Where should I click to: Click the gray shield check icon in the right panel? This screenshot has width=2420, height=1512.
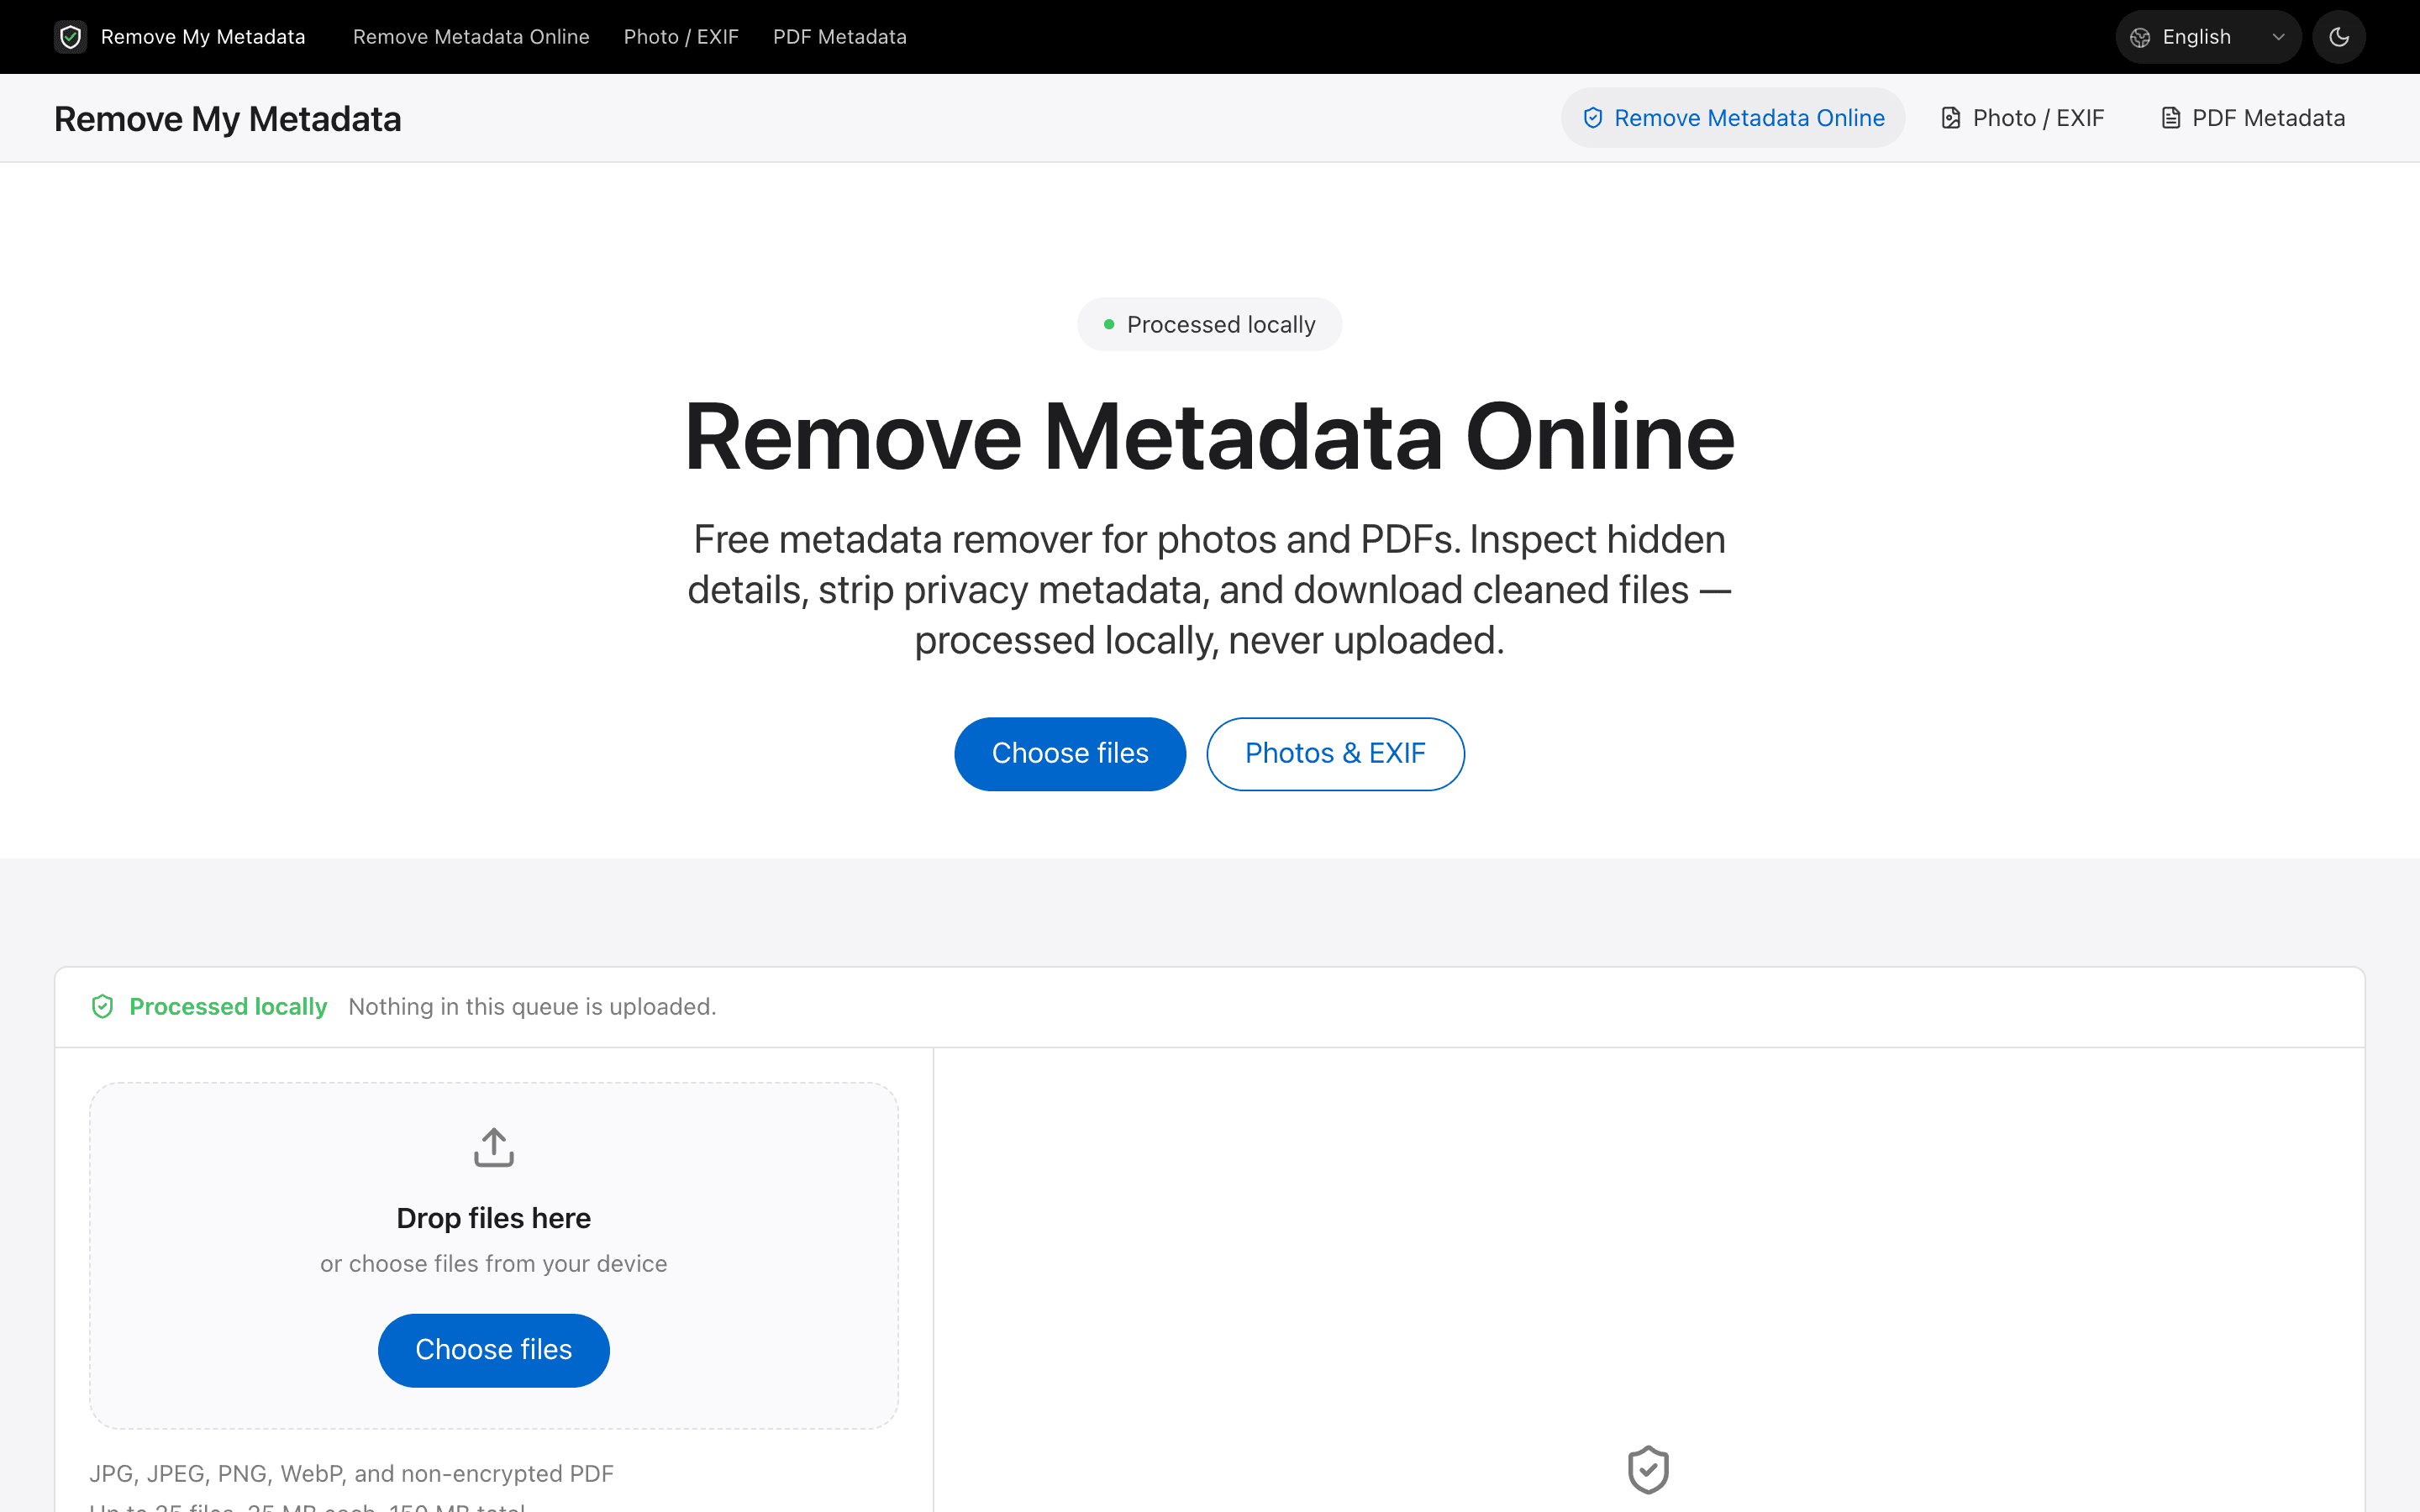point(1648,1470)
